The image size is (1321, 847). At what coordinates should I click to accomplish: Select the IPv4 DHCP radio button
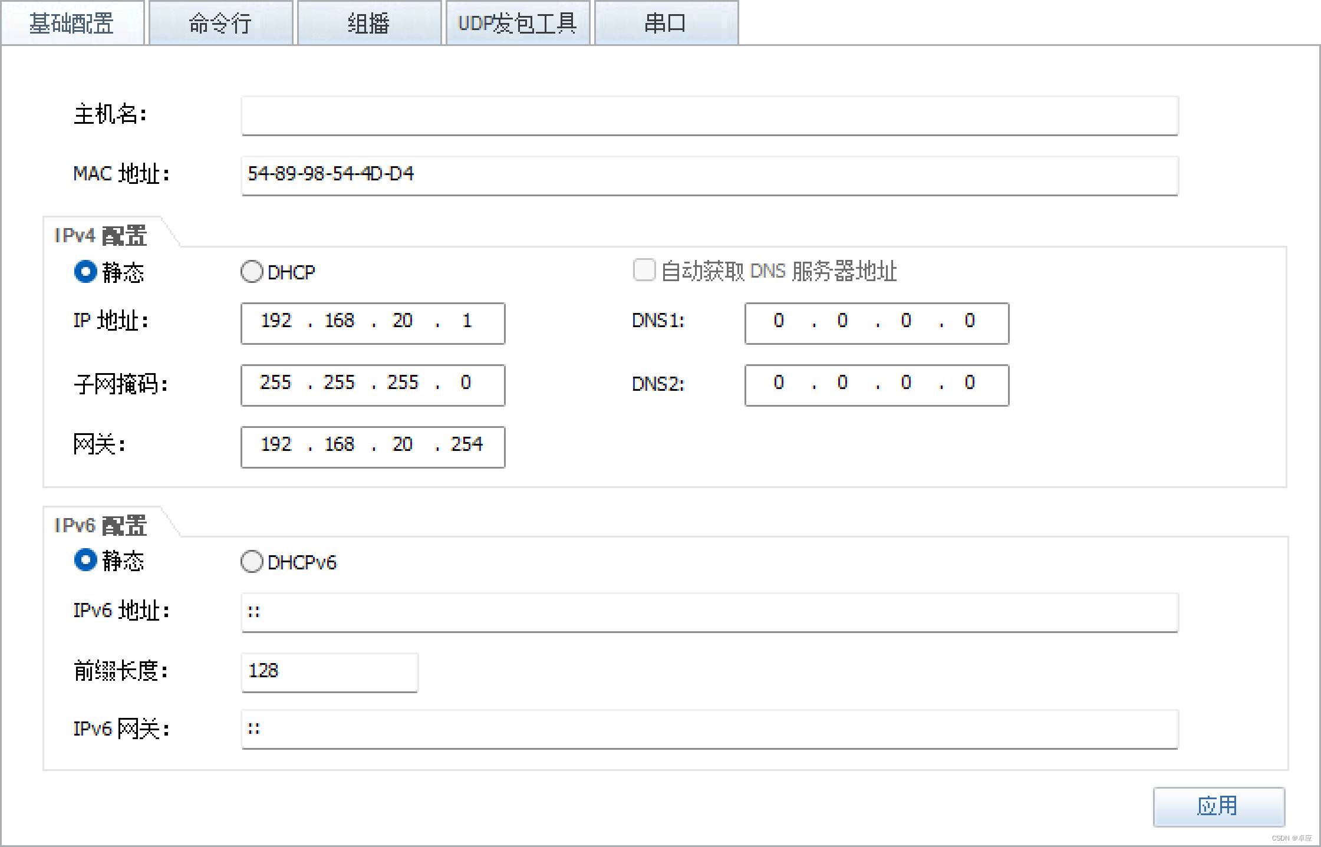pos(252,272)
